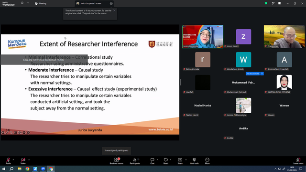The width and height of the screenshot is (306, 172).
Task: Click Andika participant name
Action: coord(243,129)
